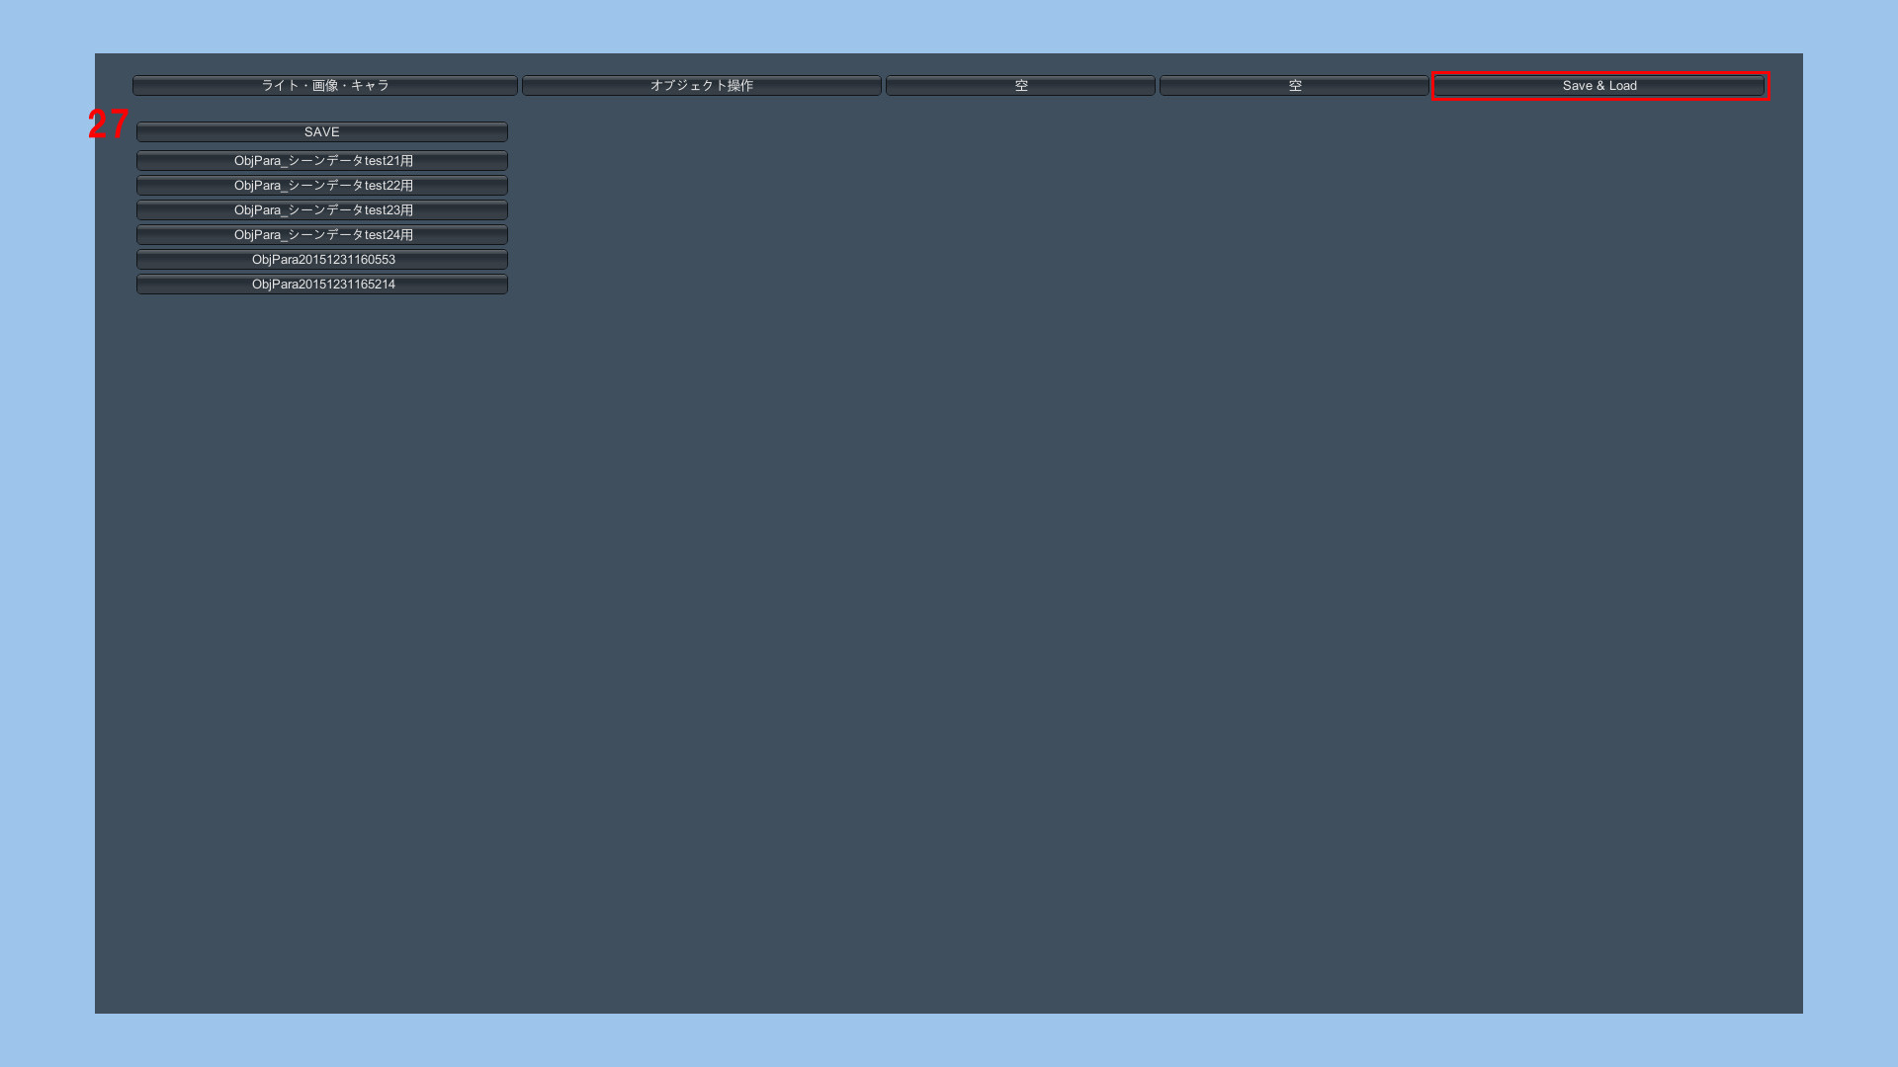The image size is (1898, 1067).
Task: Load save file ObjPara20151231160553
Action: 322,260
